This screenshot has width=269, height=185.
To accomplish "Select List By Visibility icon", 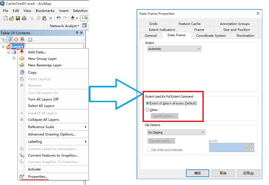I will [x=16, y=40].
